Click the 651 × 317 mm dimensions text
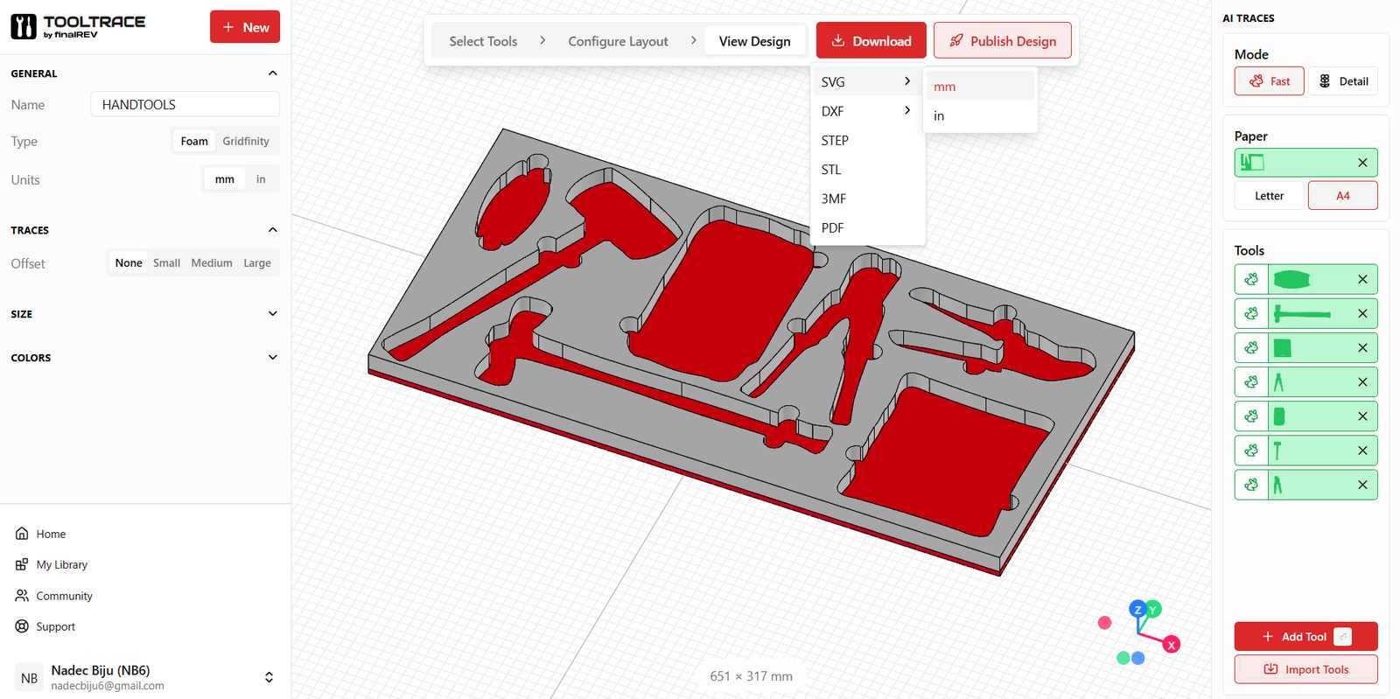Viewport: 1400px width, 699px height. click(x=752, y=676)
